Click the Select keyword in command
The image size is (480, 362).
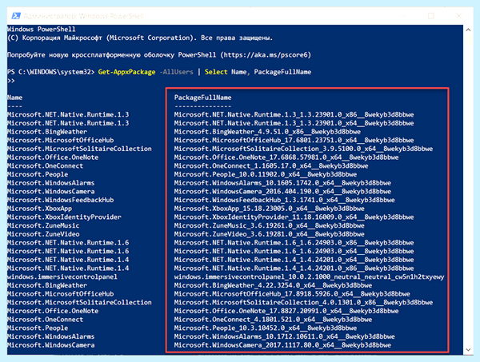click(x=216, y=72)
